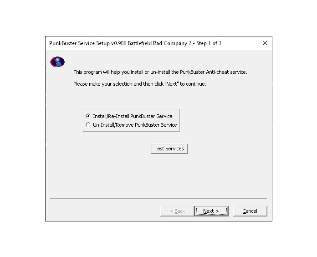Select the Un-Install/Remove PunkBuster Service radio button
This screenshot has height=257, width=317.
tap(88, 125)
